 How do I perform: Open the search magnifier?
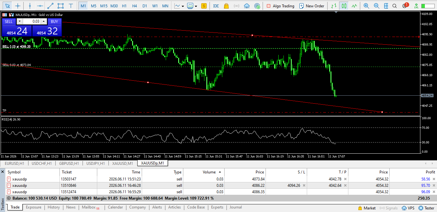click(x=395, y=6)
